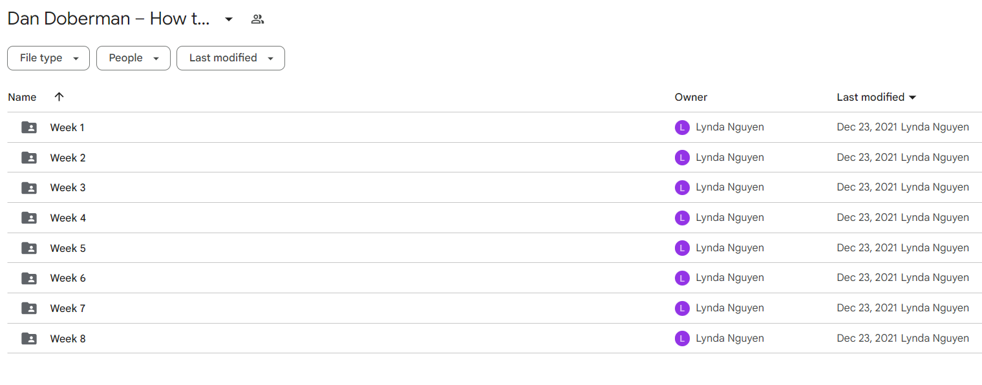This screenshot has width=982, height=385.
Task: Click the Dan Doberman folder title
Action: [x=109, y=19]
